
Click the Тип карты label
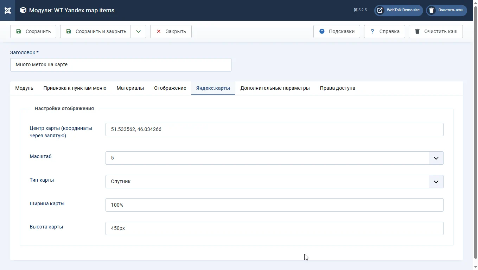coord(42,180)
